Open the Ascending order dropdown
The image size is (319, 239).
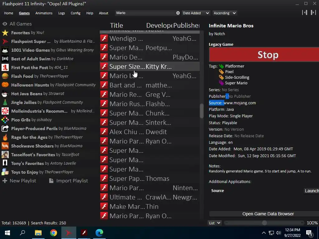pyautogui.click(x=225, y=13)
